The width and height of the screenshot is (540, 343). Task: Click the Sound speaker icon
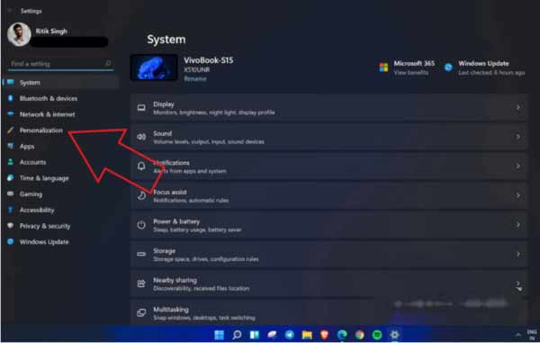141,137
